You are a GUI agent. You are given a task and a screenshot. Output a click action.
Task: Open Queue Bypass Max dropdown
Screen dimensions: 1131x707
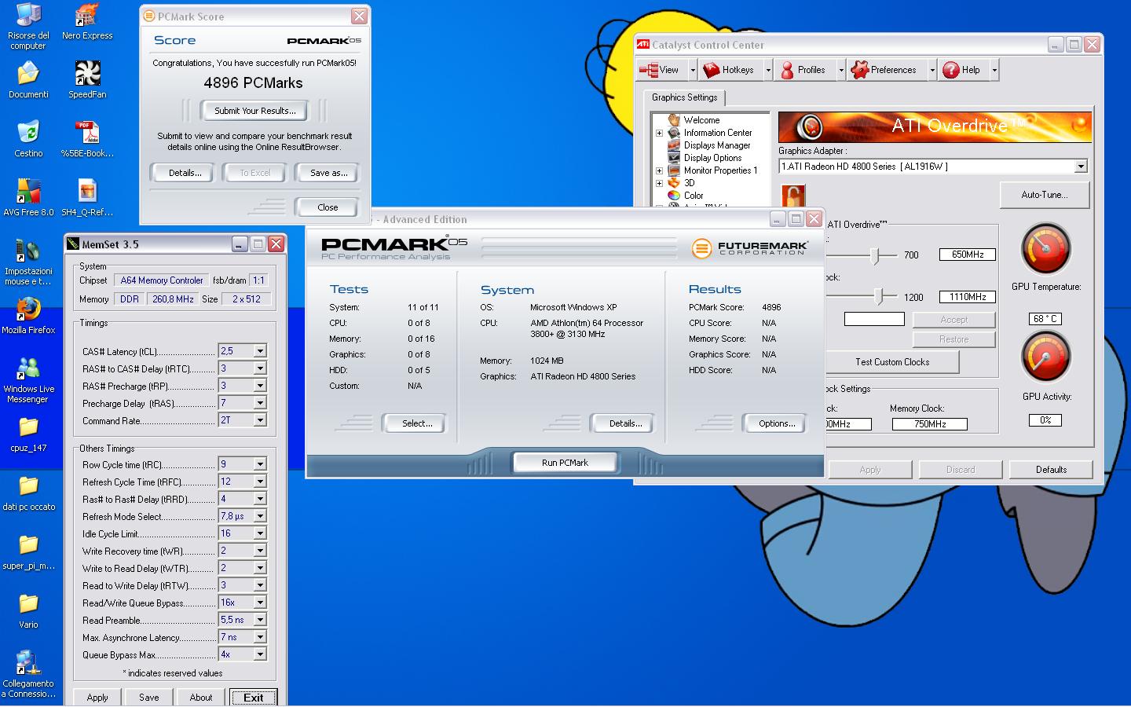point(260,654)
